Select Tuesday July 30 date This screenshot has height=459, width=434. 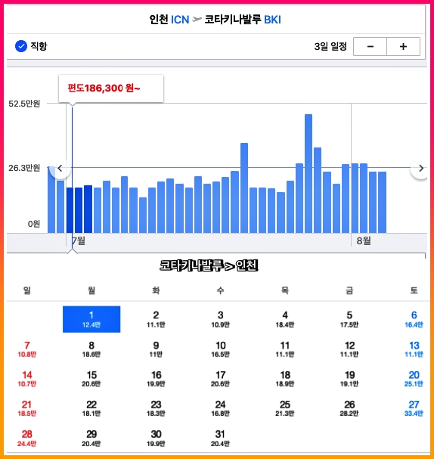pyautogui.click(x=156, y=438)
